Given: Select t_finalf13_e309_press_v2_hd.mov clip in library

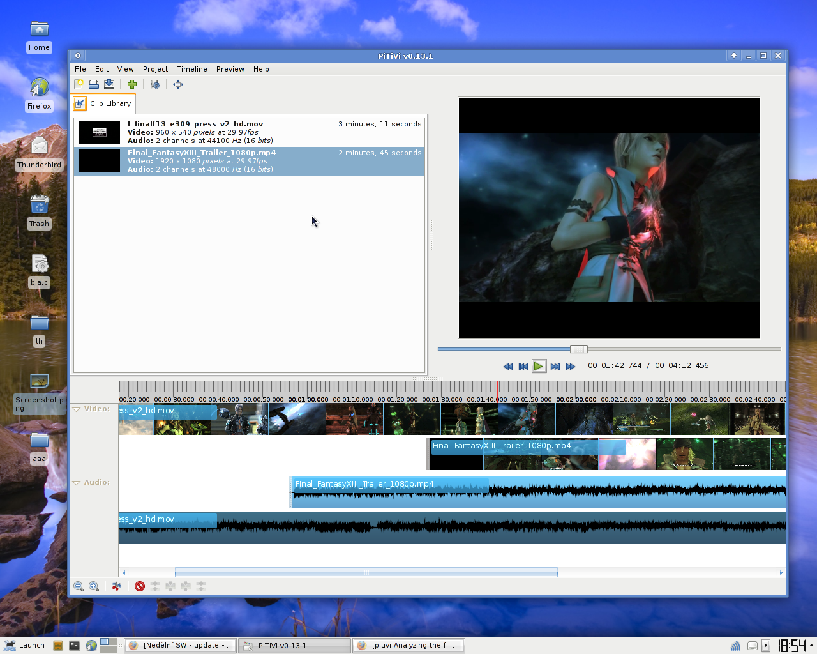Looking at the screenshot, I should [x=250, y=132].
